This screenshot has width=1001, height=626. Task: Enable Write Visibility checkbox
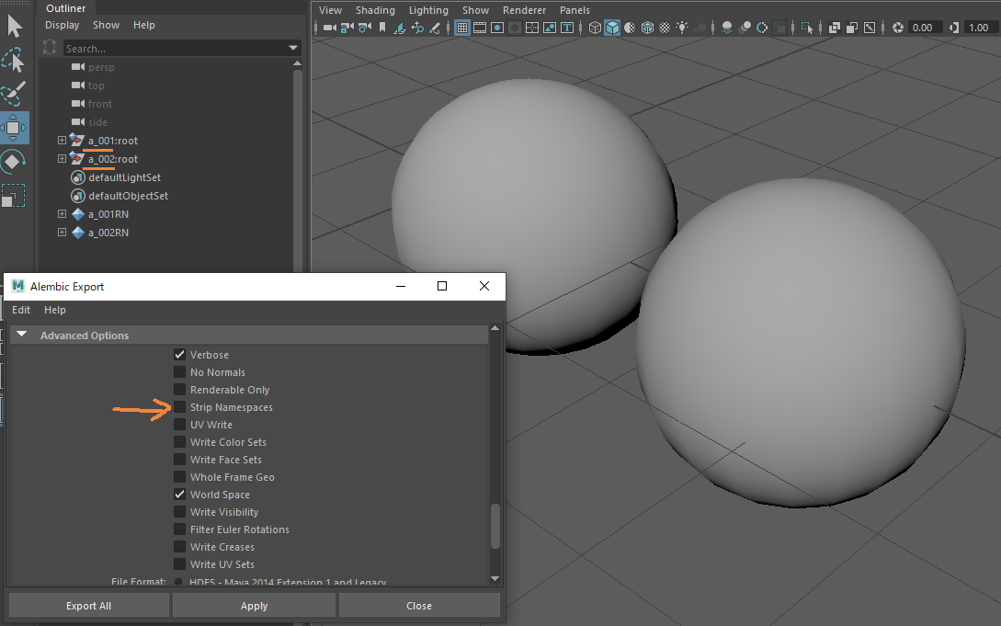coord(179,512)
